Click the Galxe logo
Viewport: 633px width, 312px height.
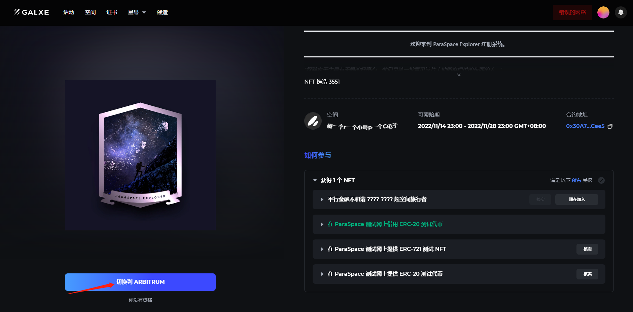pos(31,12)
